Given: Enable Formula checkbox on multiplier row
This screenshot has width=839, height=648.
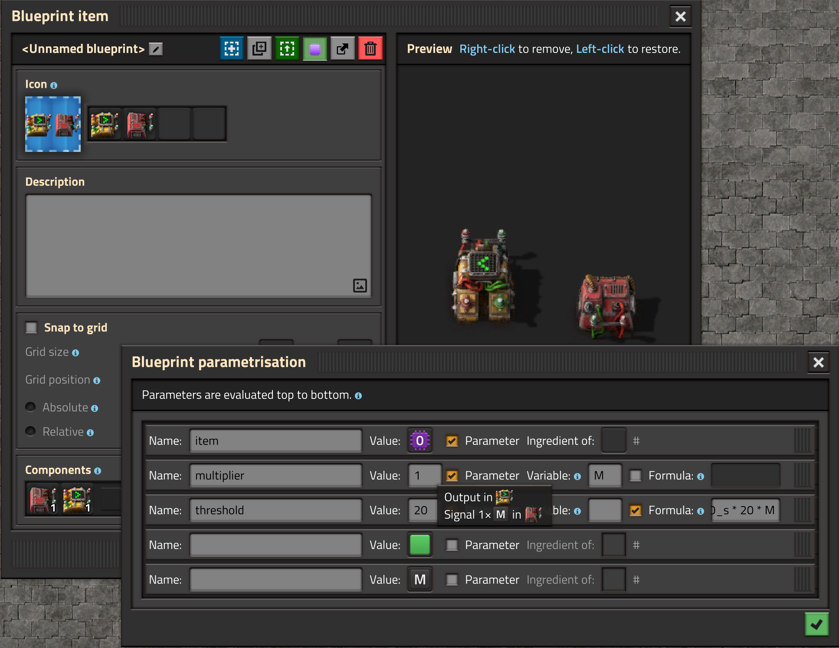Looking at the screenshot, I should pos(635,476).
